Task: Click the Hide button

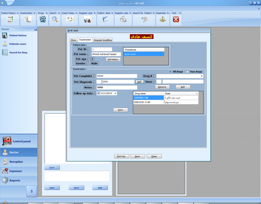Action: point(100,188)
